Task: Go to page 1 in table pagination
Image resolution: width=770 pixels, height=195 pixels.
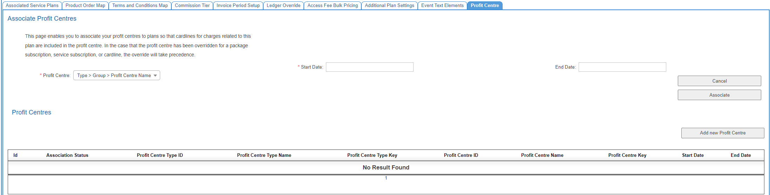Action: tap(386, 178)
